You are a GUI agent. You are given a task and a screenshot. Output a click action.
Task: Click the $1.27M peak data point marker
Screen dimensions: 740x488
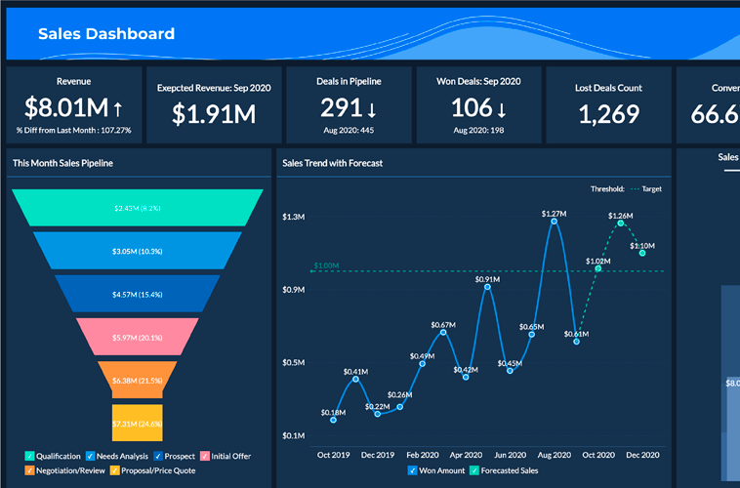(554, 222)
